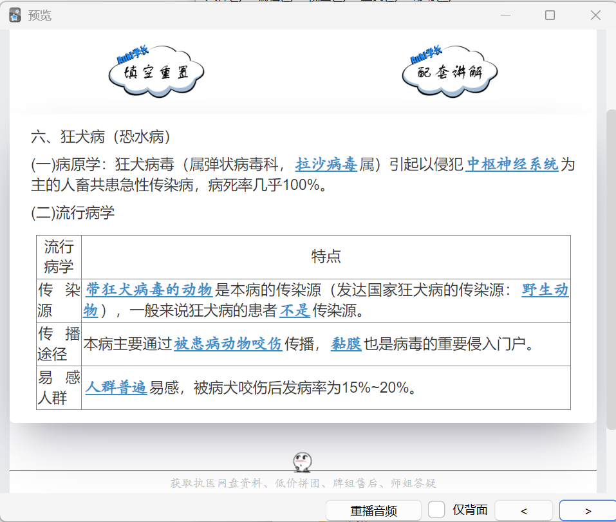The height and width of the screenshot is (522, 616).
Task: Click the 预览 window title text
Action: (x=40, y=15)
